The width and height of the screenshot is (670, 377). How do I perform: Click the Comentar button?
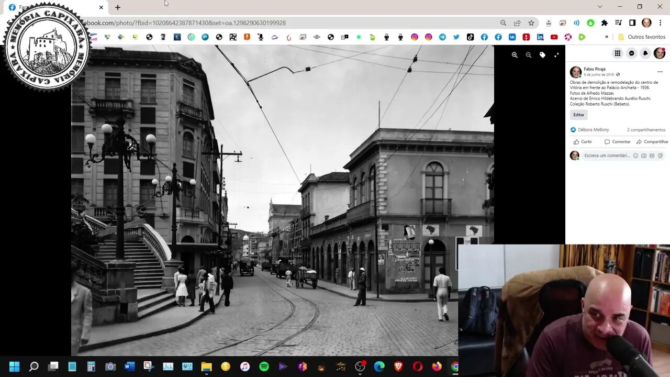[617, 142]
